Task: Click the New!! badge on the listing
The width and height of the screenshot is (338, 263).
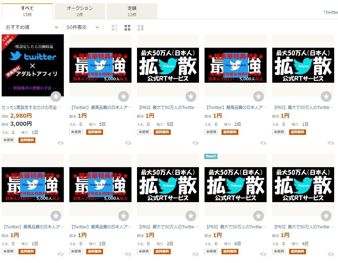Action: pos(211,156)
